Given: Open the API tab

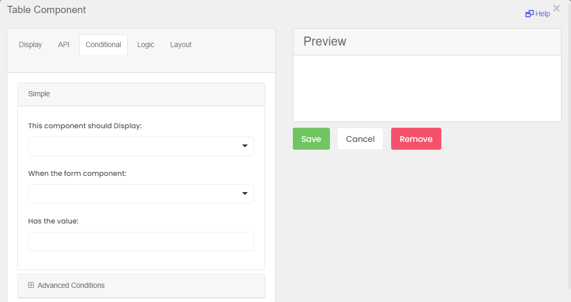Looking at the screenshot, I should 64,45.
